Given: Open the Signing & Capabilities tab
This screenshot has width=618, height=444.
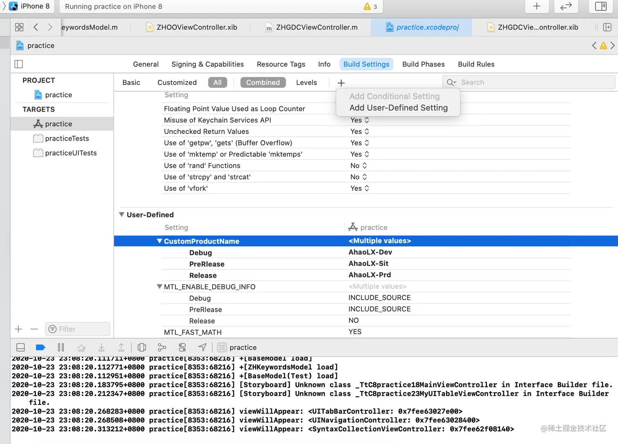Looking at the screenshot, I should (x=208, y=64).
